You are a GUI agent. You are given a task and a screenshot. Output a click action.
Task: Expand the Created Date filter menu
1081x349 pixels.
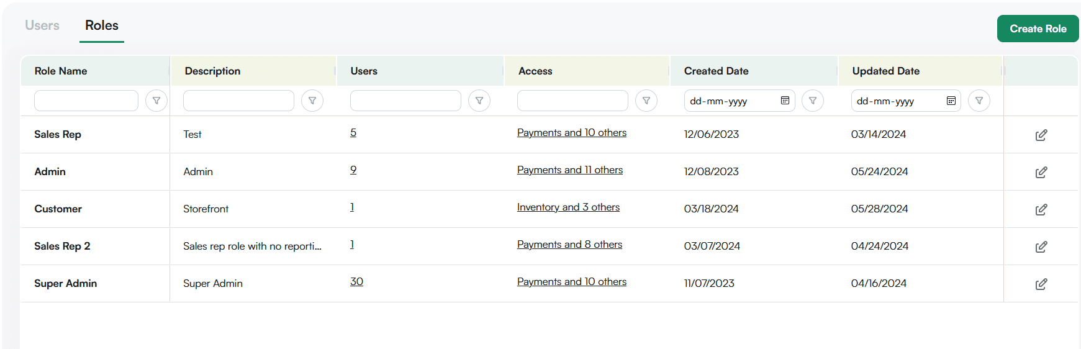point(813,101)
